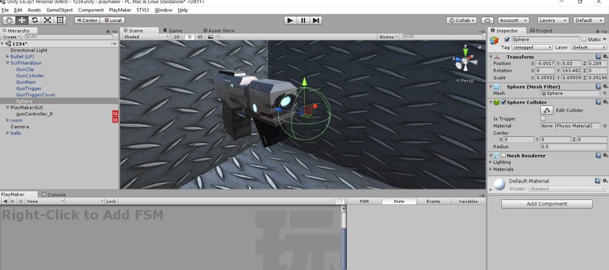Click the Play button
609x270 pixels.
coord(290,20)
